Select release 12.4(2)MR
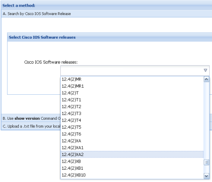The height and width of the screenshot is (182, 212). pyautogui.click(x=132, y=79)
